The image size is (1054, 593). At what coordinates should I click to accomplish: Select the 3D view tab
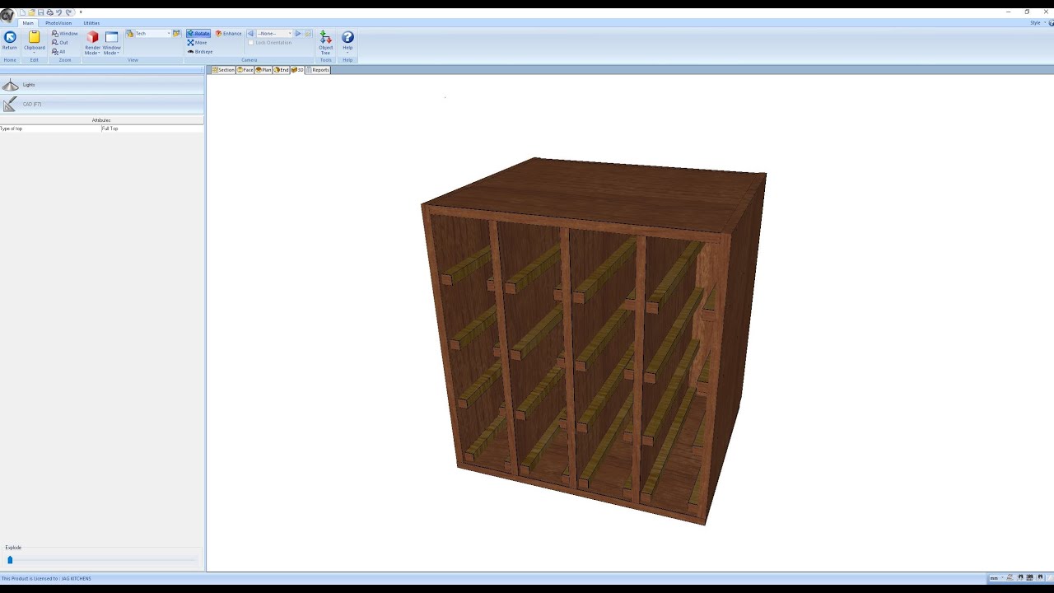click(297, 70)
